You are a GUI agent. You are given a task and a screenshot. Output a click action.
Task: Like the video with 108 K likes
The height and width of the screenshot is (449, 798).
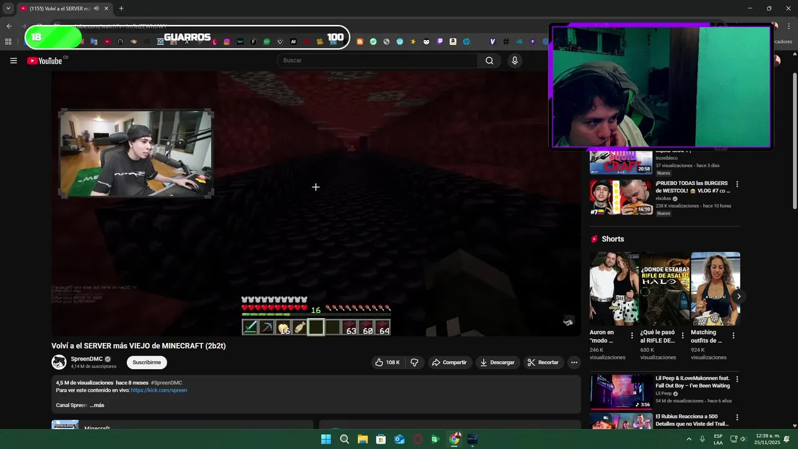pyautogui.click(x=387, y=362)
